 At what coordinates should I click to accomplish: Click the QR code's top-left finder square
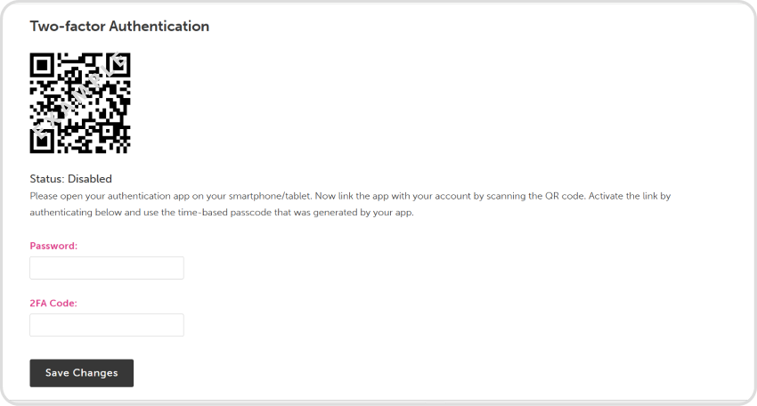coord(42,65)
